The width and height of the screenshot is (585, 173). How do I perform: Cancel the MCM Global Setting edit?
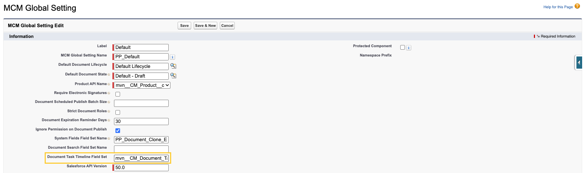[227, 25]
